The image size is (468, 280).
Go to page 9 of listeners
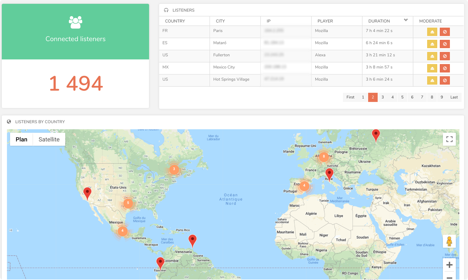(441, 97)
